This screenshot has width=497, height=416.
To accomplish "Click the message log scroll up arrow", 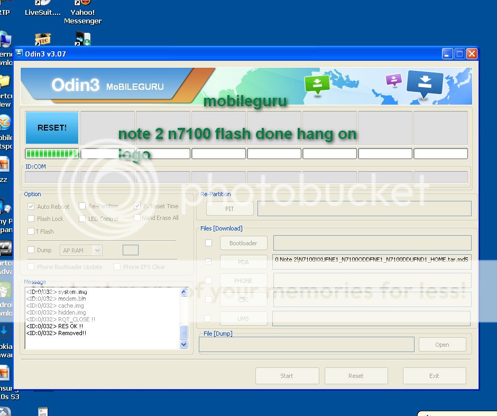I will click(x=184, y=292).
